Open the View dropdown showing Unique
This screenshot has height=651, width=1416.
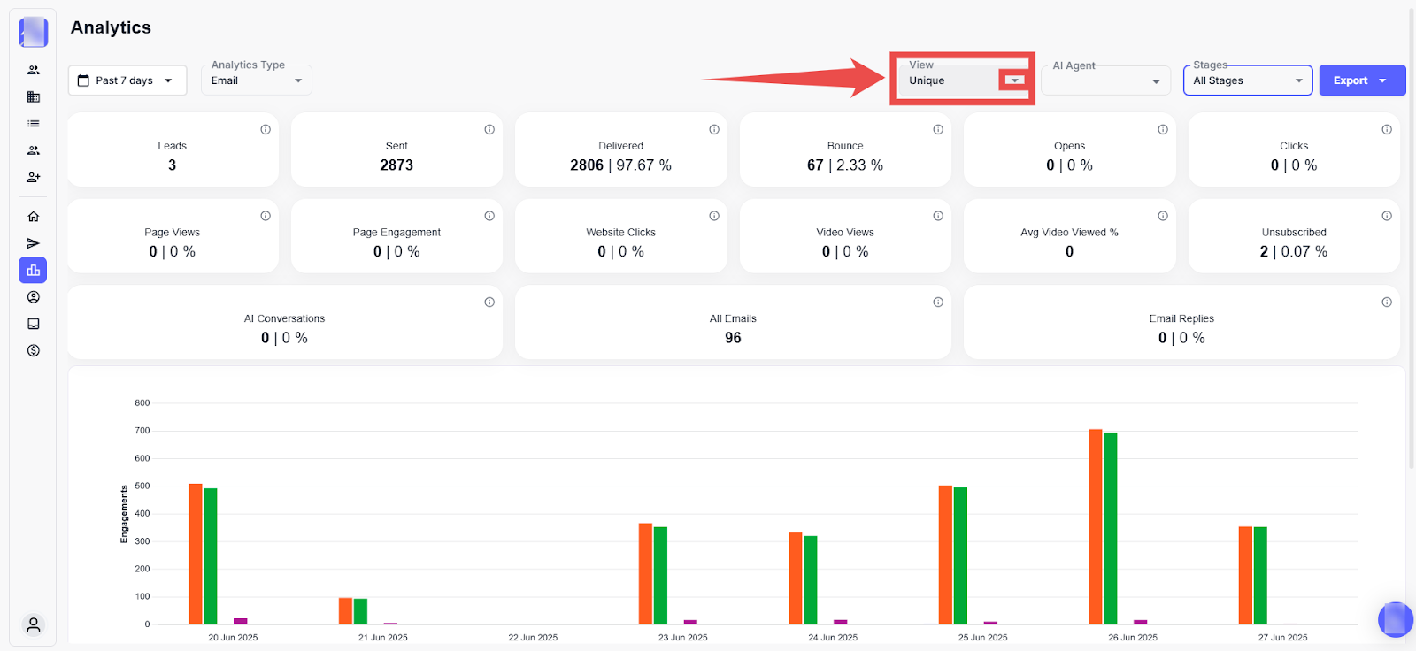pyautogui.click(x=1014, y=80)
